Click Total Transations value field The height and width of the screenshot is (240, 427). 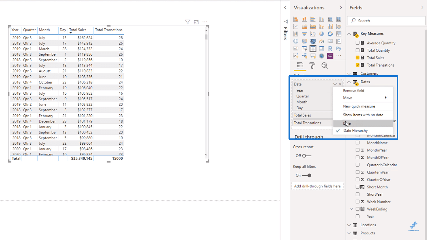click(313, 123)
